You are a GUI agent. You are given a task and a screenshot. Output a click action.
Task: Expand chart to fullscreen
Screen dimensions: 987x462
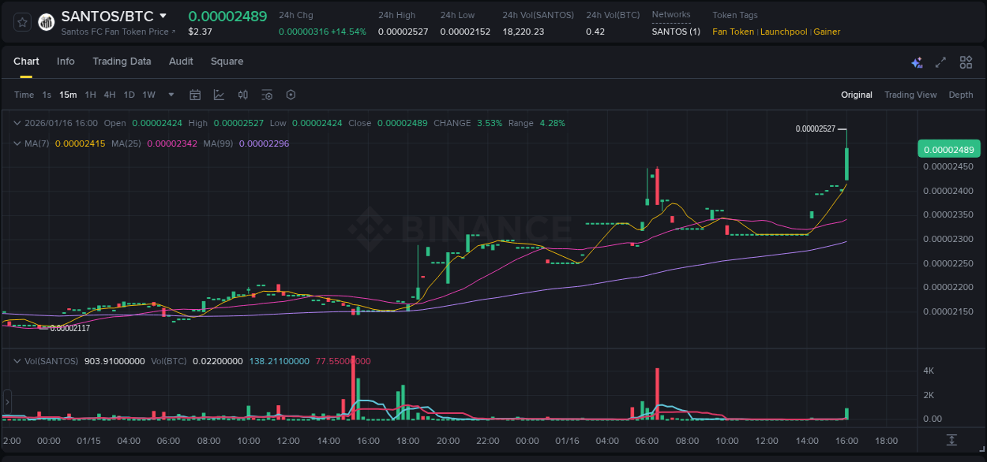(x=940, y=62)
